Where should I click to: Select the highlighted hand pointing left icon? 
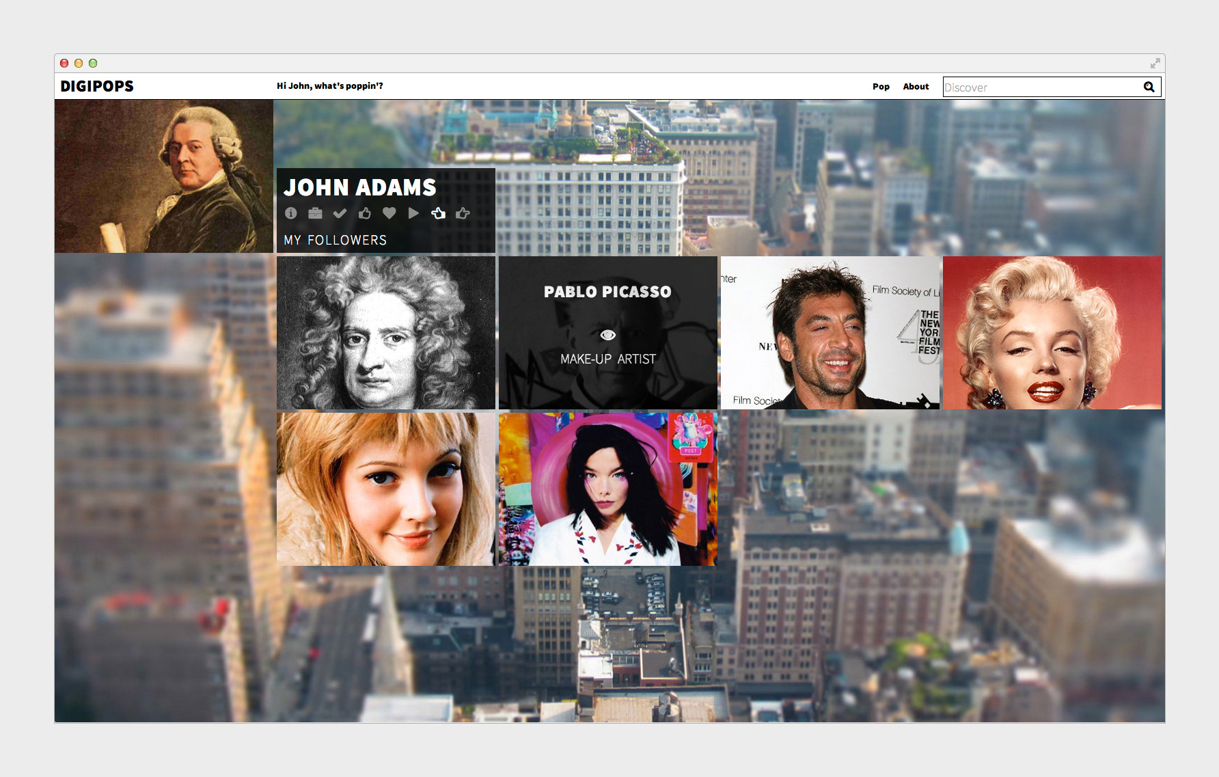point(438,213)
